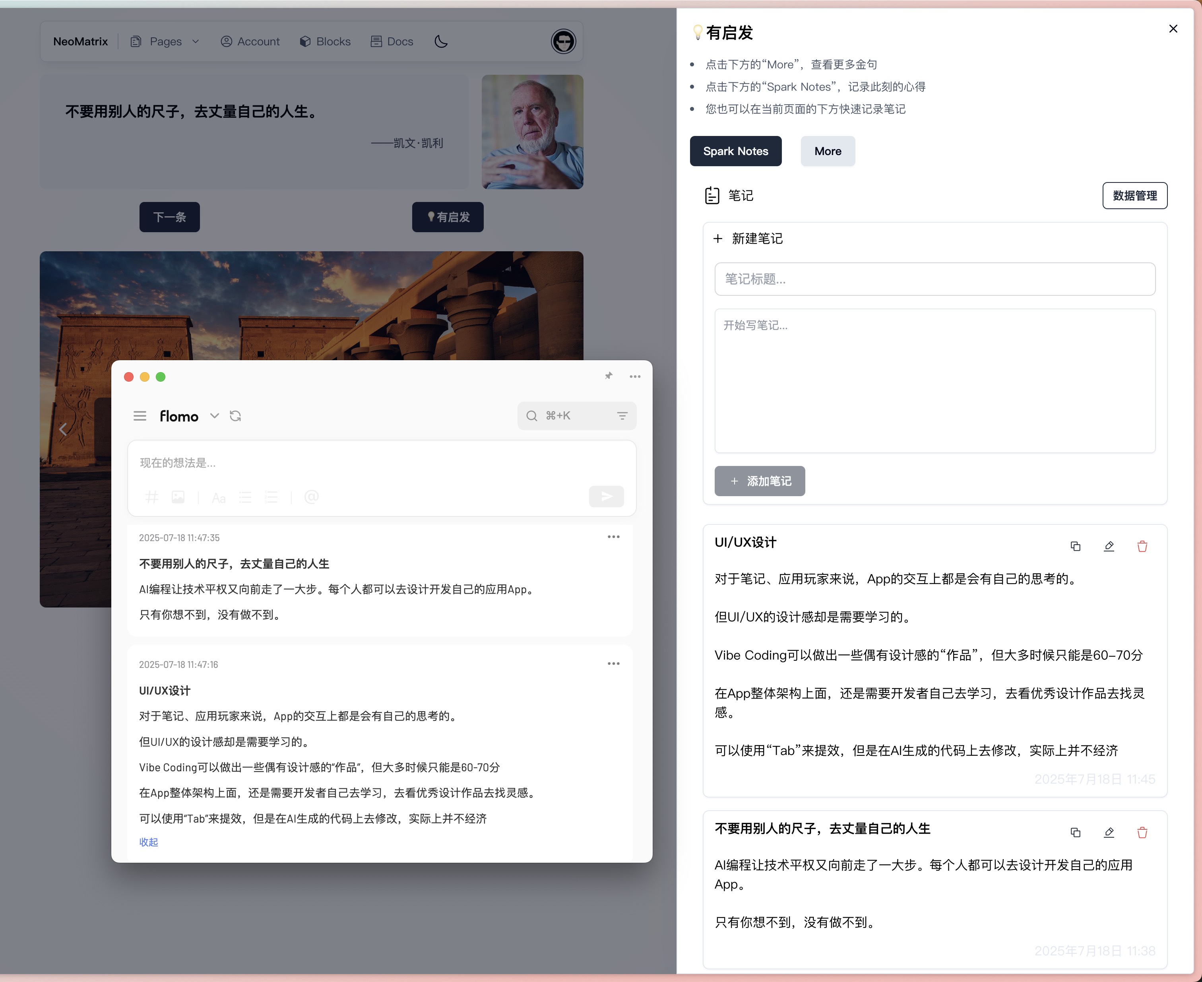Insert an @ mention in flomo

point(312,497)
